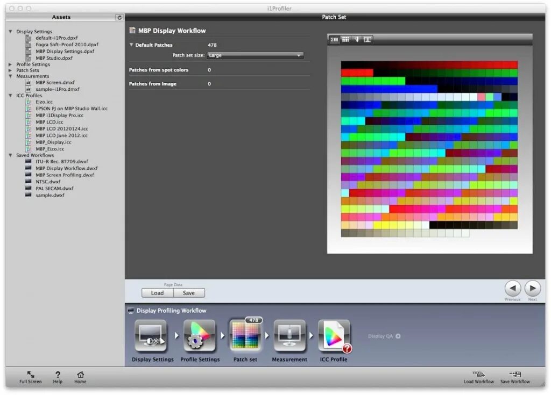Go to Next page arrow
Viewport: 551px width, 395px height.
click(x=533, y=288)
